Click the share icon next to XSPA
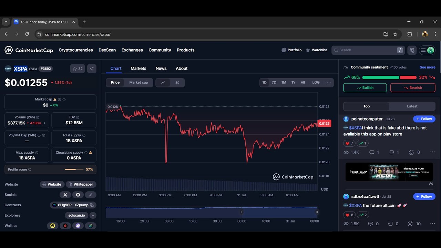 click(92, 69)
